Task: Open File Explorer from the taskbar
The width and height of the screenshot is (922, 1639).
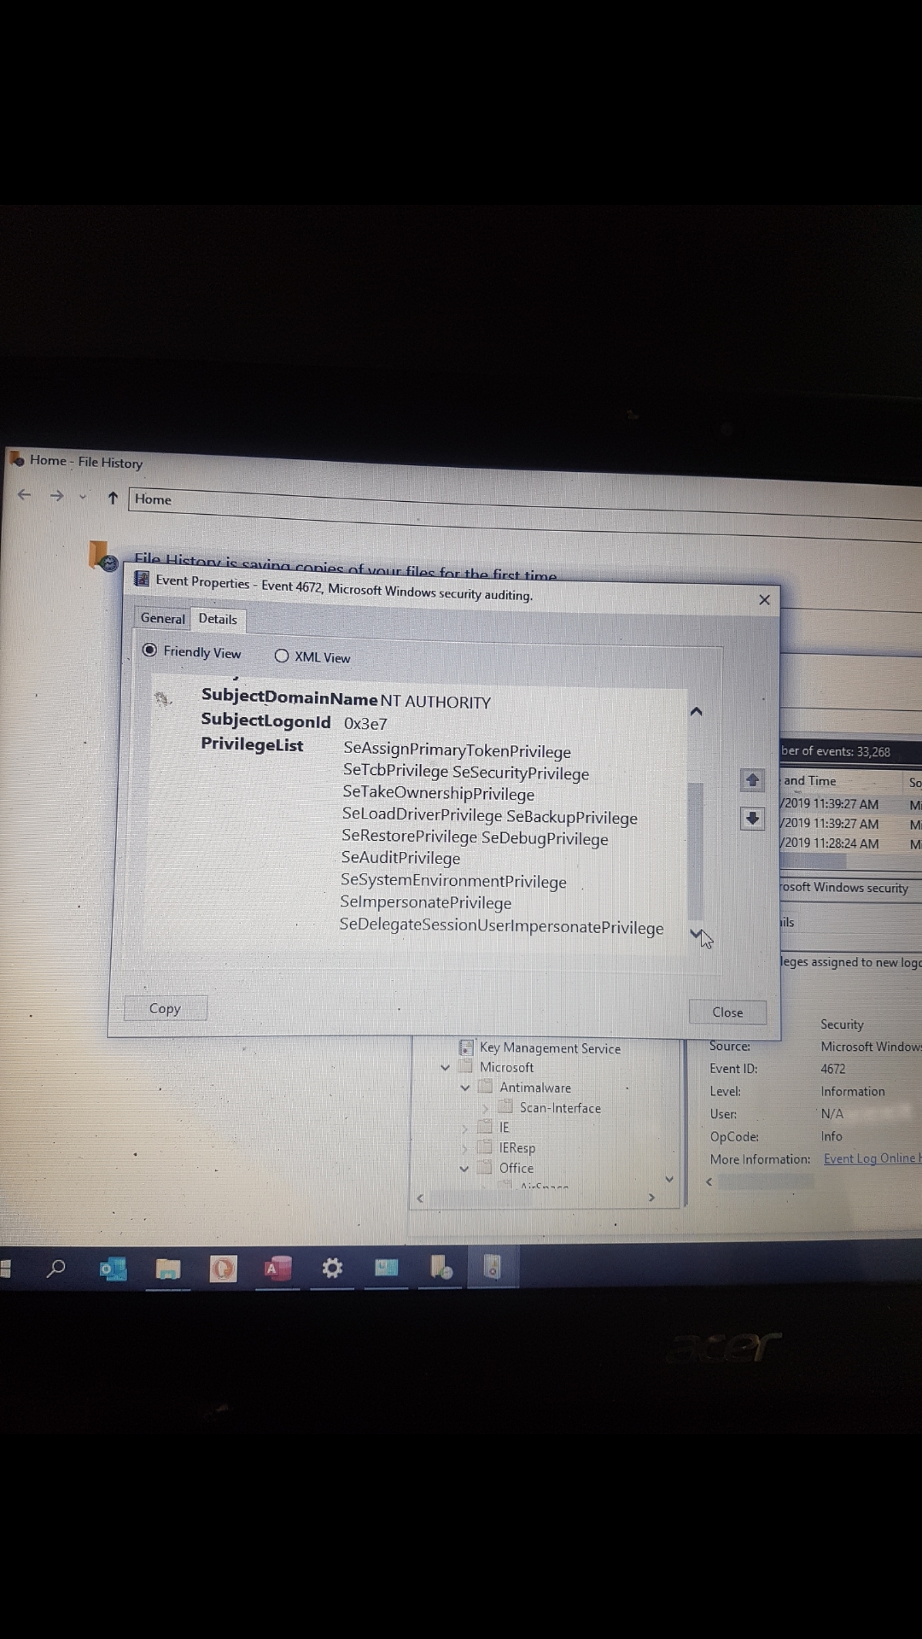Action: coord(168,1269)
